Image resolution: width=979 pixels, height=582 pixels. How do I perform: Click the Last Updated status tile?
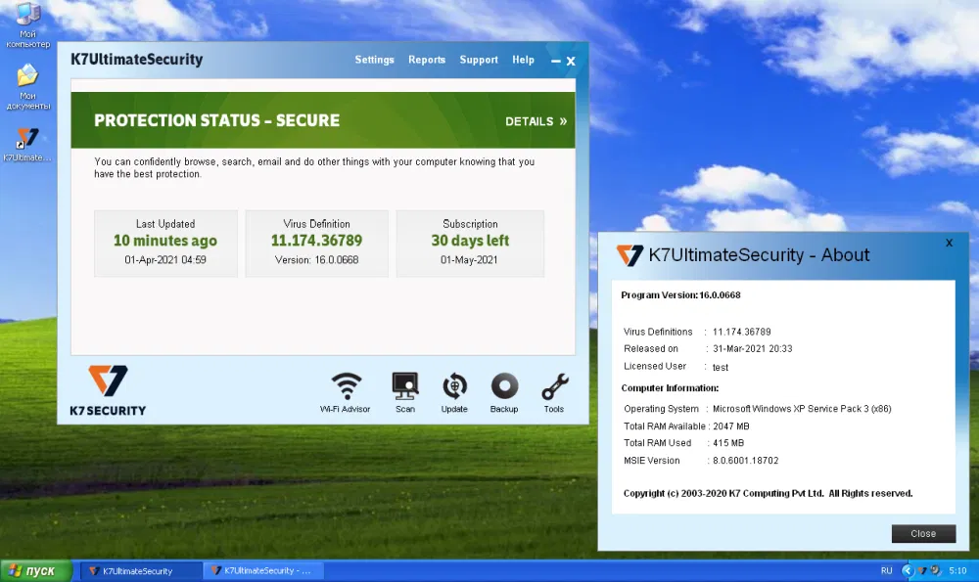point(165,244)
